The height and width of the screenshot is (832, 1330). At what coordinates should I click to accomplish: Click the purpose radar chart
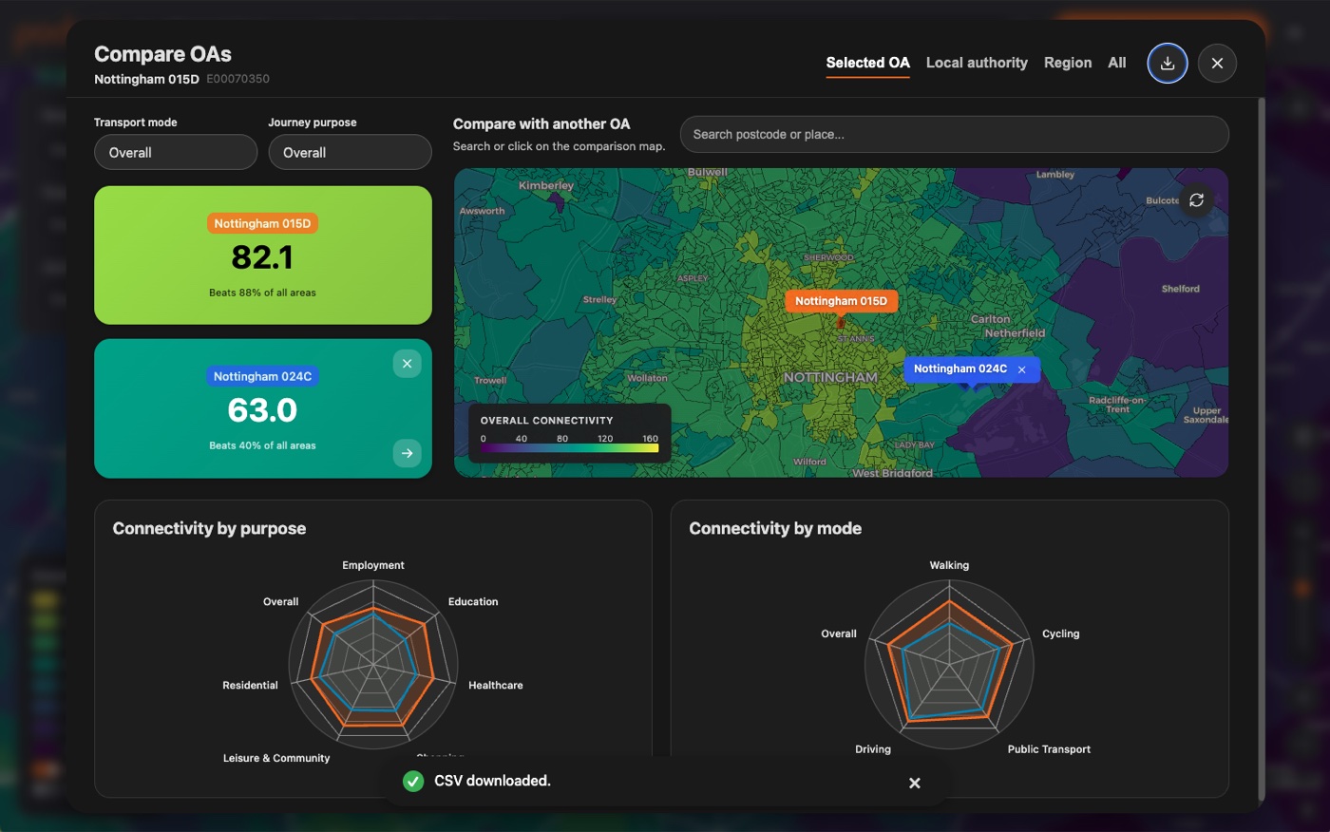tap(373, 664)
